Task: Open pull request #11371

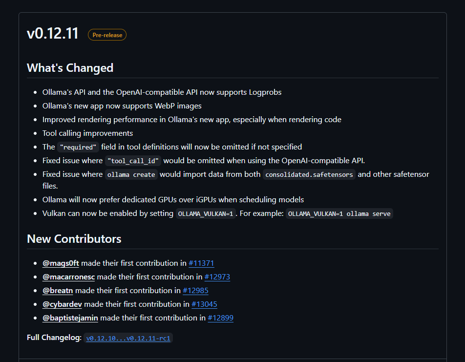Action: click(201, 263)
